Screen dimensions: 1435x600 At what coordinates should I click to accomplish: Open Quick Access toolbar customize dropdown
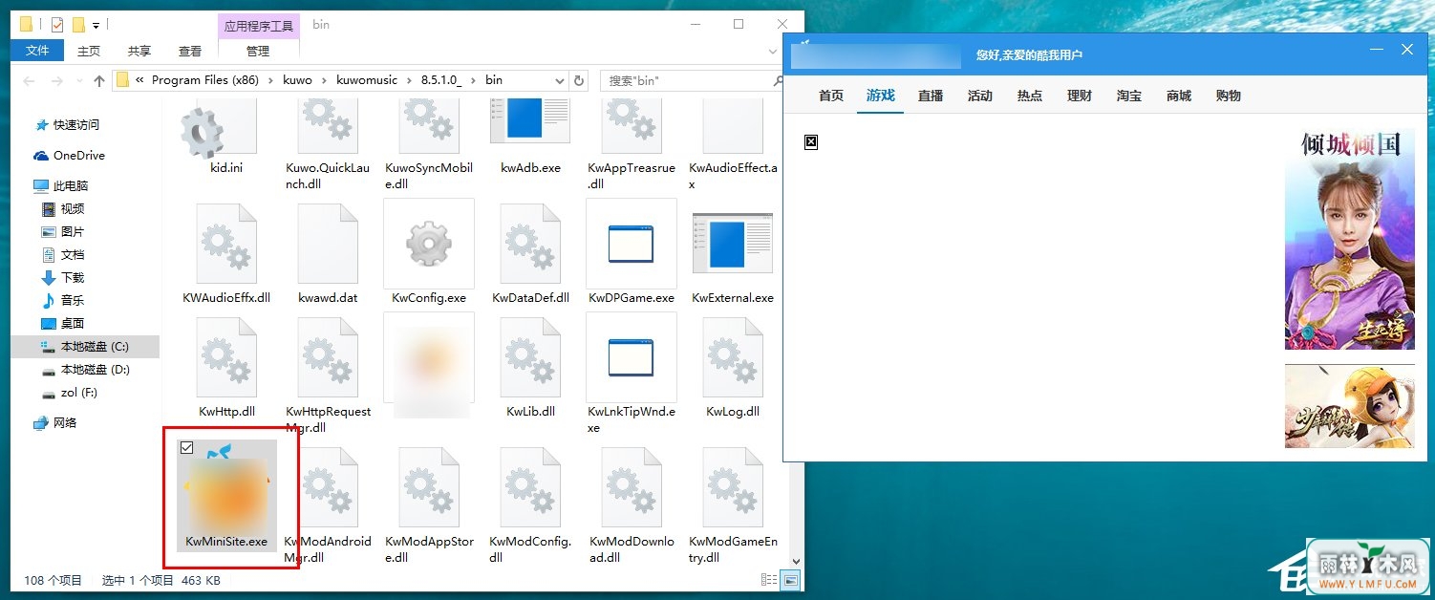[96, 25]
